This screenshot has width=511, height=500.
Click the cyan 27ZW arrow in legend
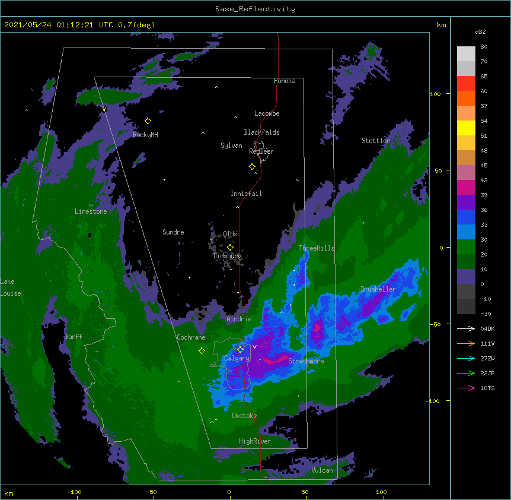coord(466,358)
